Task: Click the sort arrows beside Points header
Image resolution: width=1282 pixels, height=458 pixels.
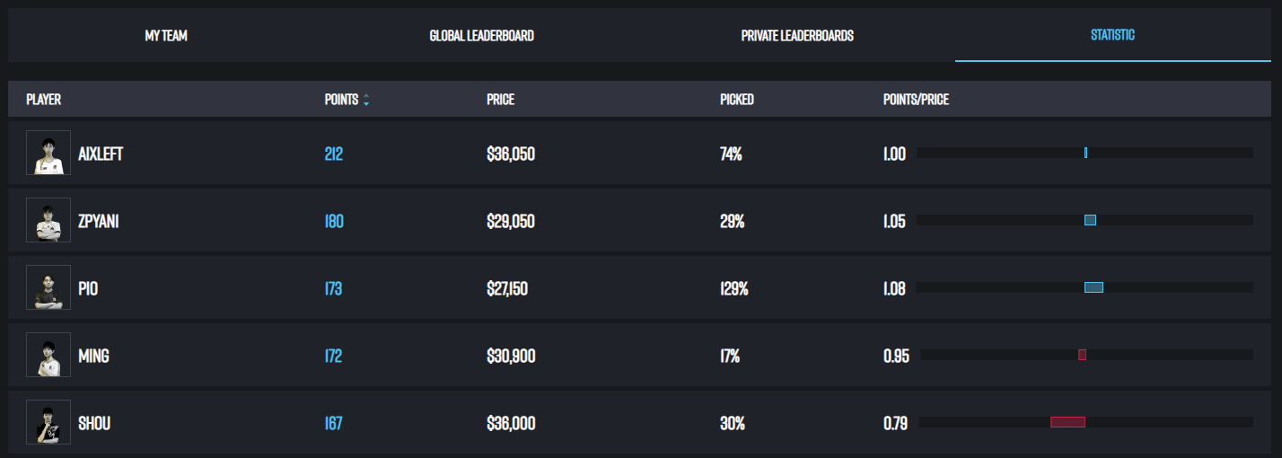Action: coord(366,100)
